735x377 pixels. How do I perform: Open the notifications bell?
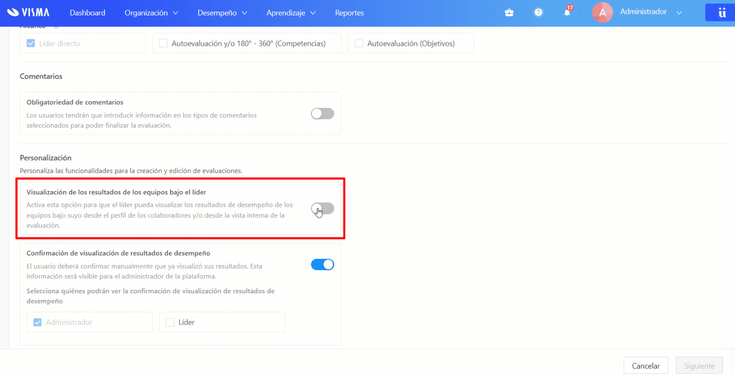pos(567,12)
